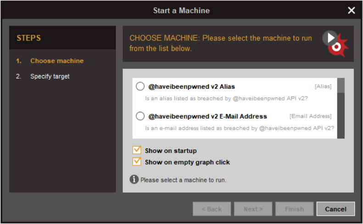This screenshot has width=363, height=224.
Task: Click the Start a Machine title text
Action: click(182, 11)
